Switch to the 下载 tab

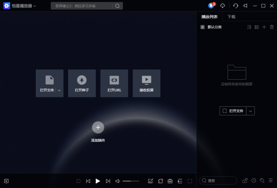tap(231, 17)
